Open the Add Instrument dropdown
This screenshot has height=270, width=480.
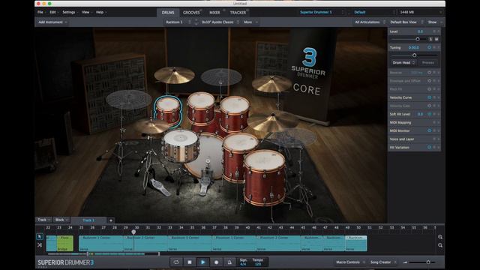point(52,22)
